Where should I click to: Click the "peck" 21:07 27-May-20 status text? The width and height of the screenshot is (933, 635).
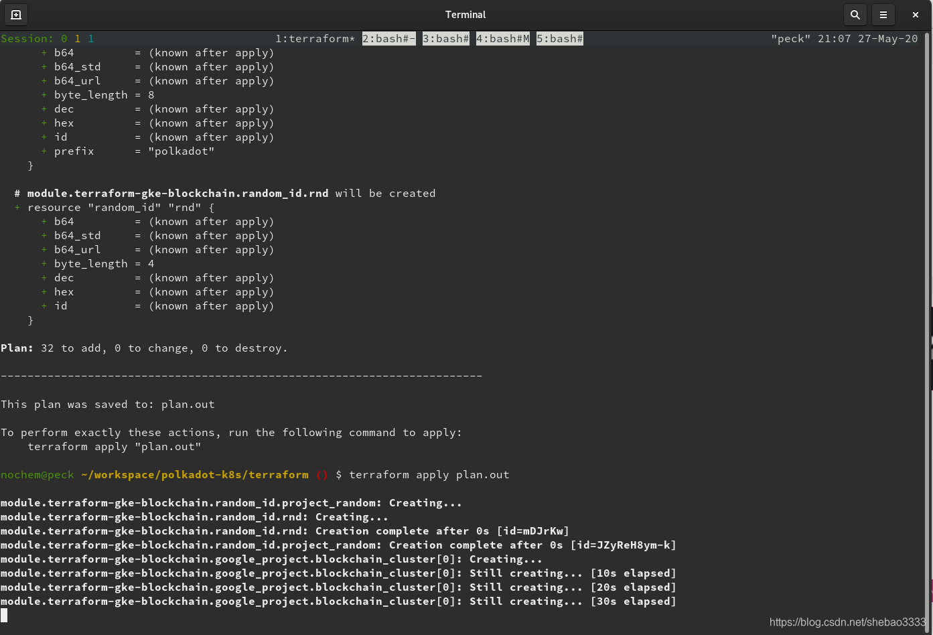click(844, 39)
